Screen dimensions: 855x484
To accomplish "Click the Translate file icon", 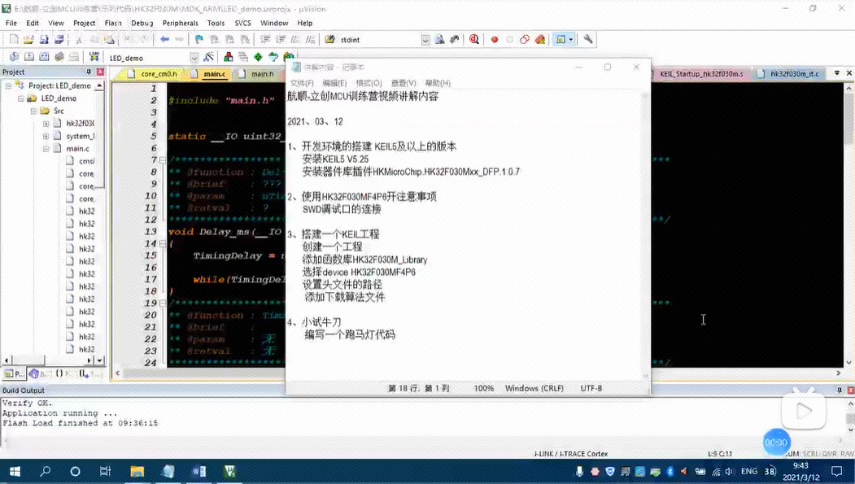I will 14,57.
